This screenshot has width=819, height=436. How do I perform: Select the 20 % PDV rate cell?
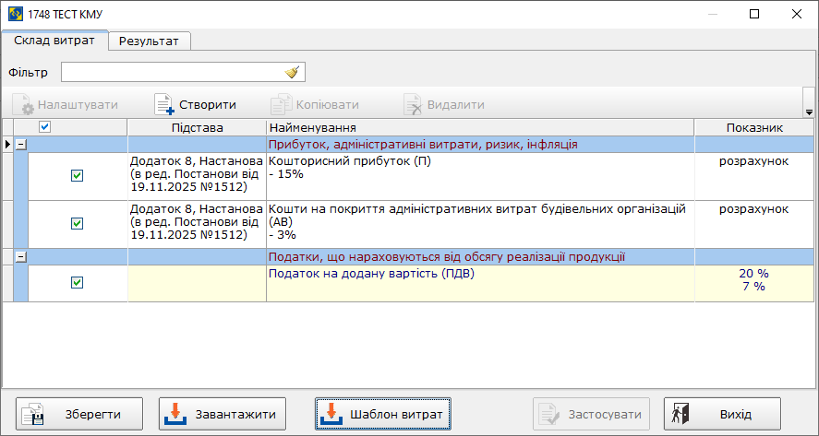[753, 274]
